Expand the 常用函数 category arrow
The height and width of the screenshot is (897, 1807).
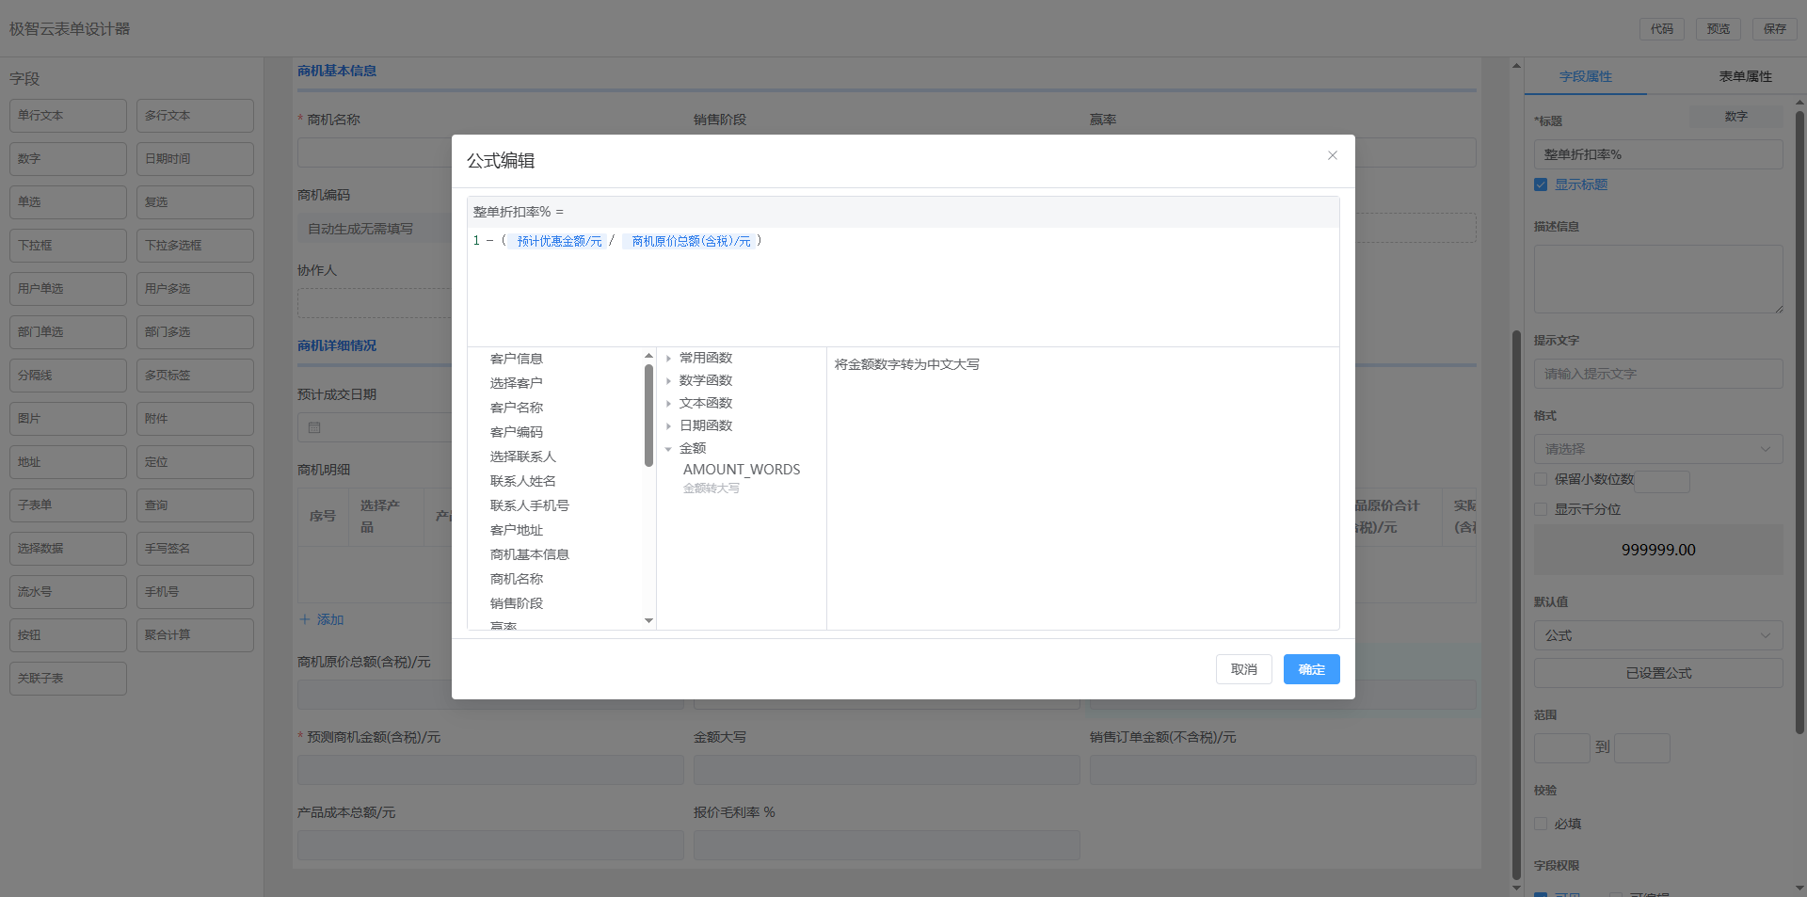(668, 359)
